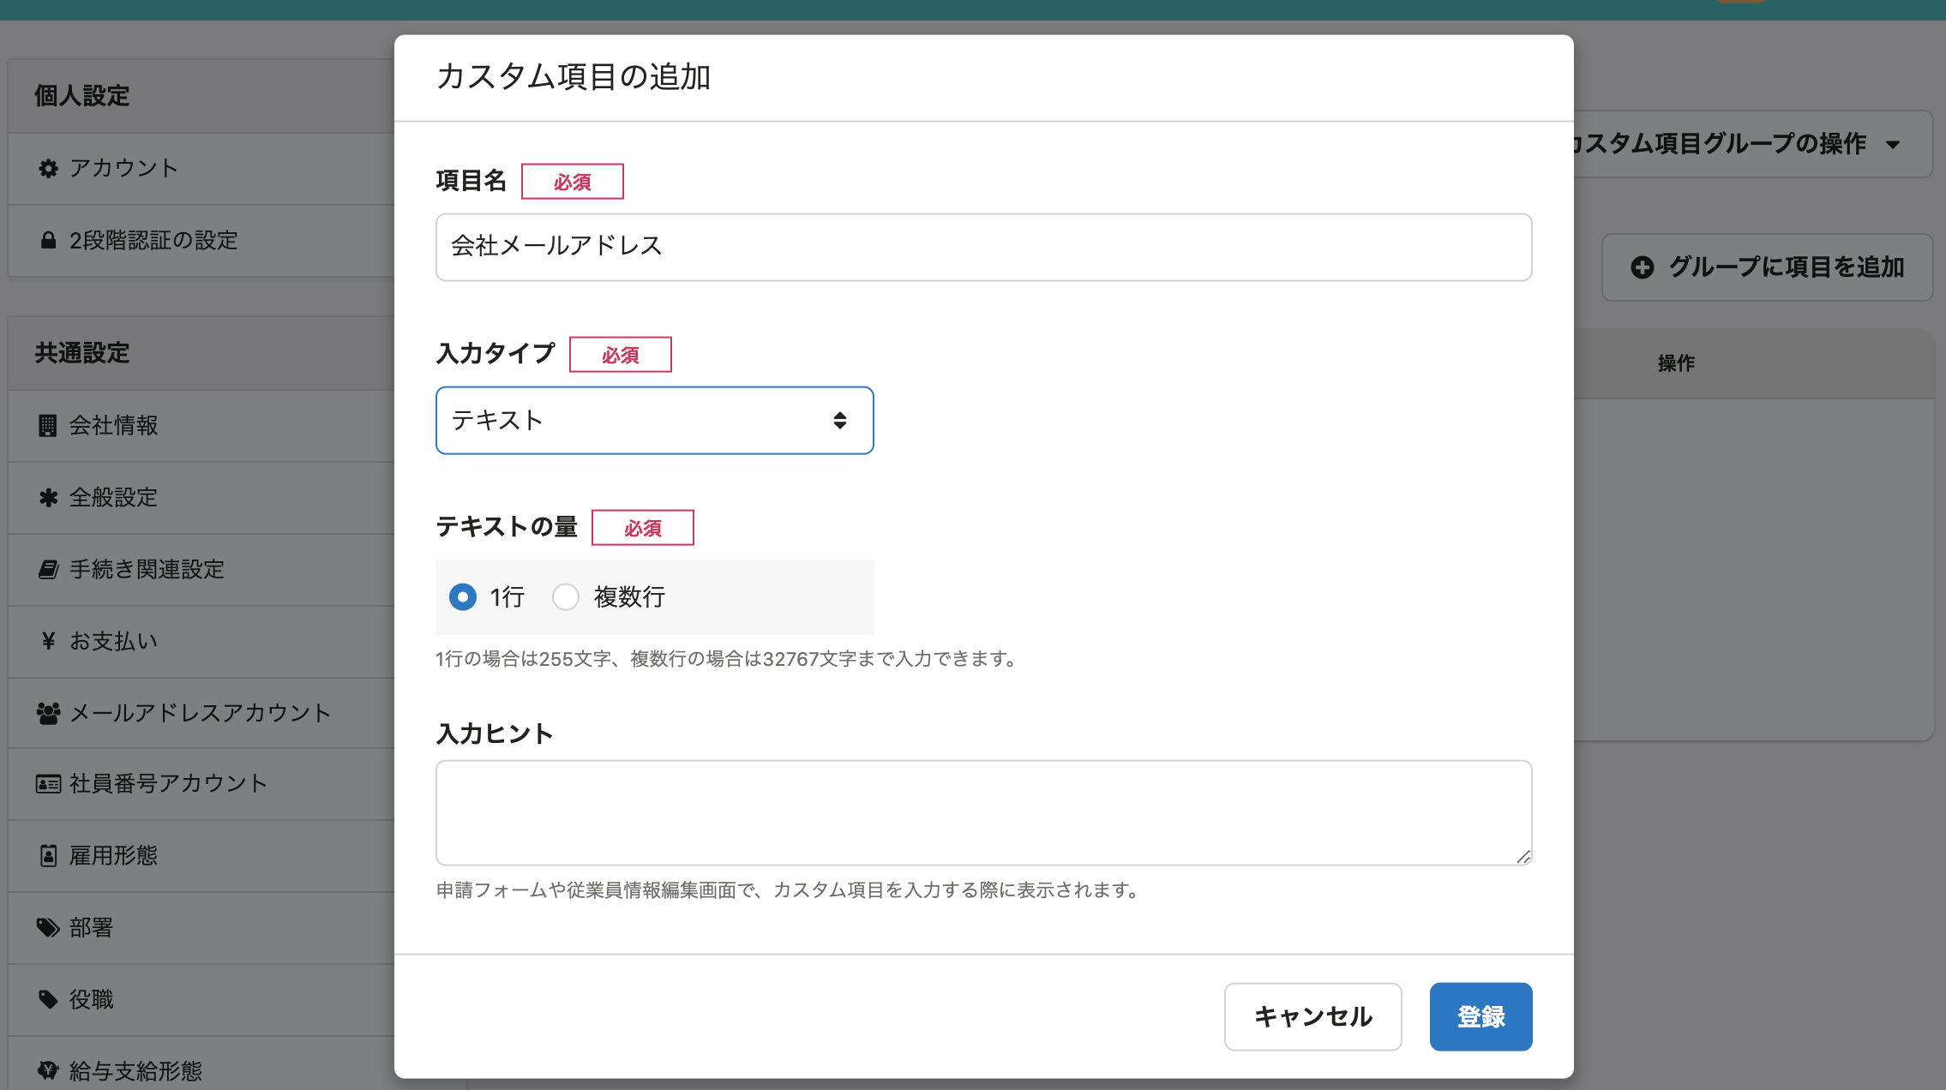
Task: Click the lock icon for 2段階認証の設定
Action: [48, 241]
